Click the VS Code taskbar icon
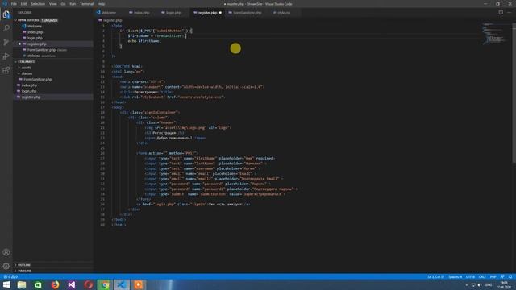This screenshot has width=516, height=290. pos(122,284)
